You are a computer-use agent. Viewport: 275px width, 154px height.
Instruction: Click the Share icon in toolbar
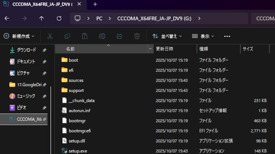pos(120,36)
